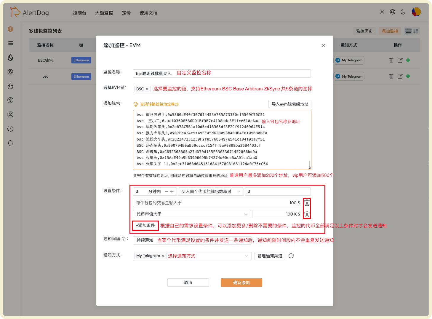Click the lightbulb auto-convert hint icon
This screenshot has width=432, height=319.
click(x=136, y=104)
